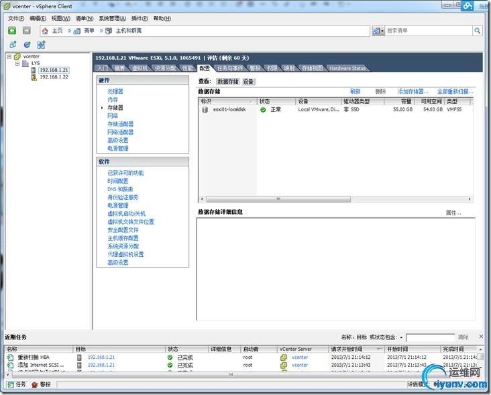Click the breadcrumb arrow after Inventory
This screenshot has height=395, width=491.
(101, 31)
